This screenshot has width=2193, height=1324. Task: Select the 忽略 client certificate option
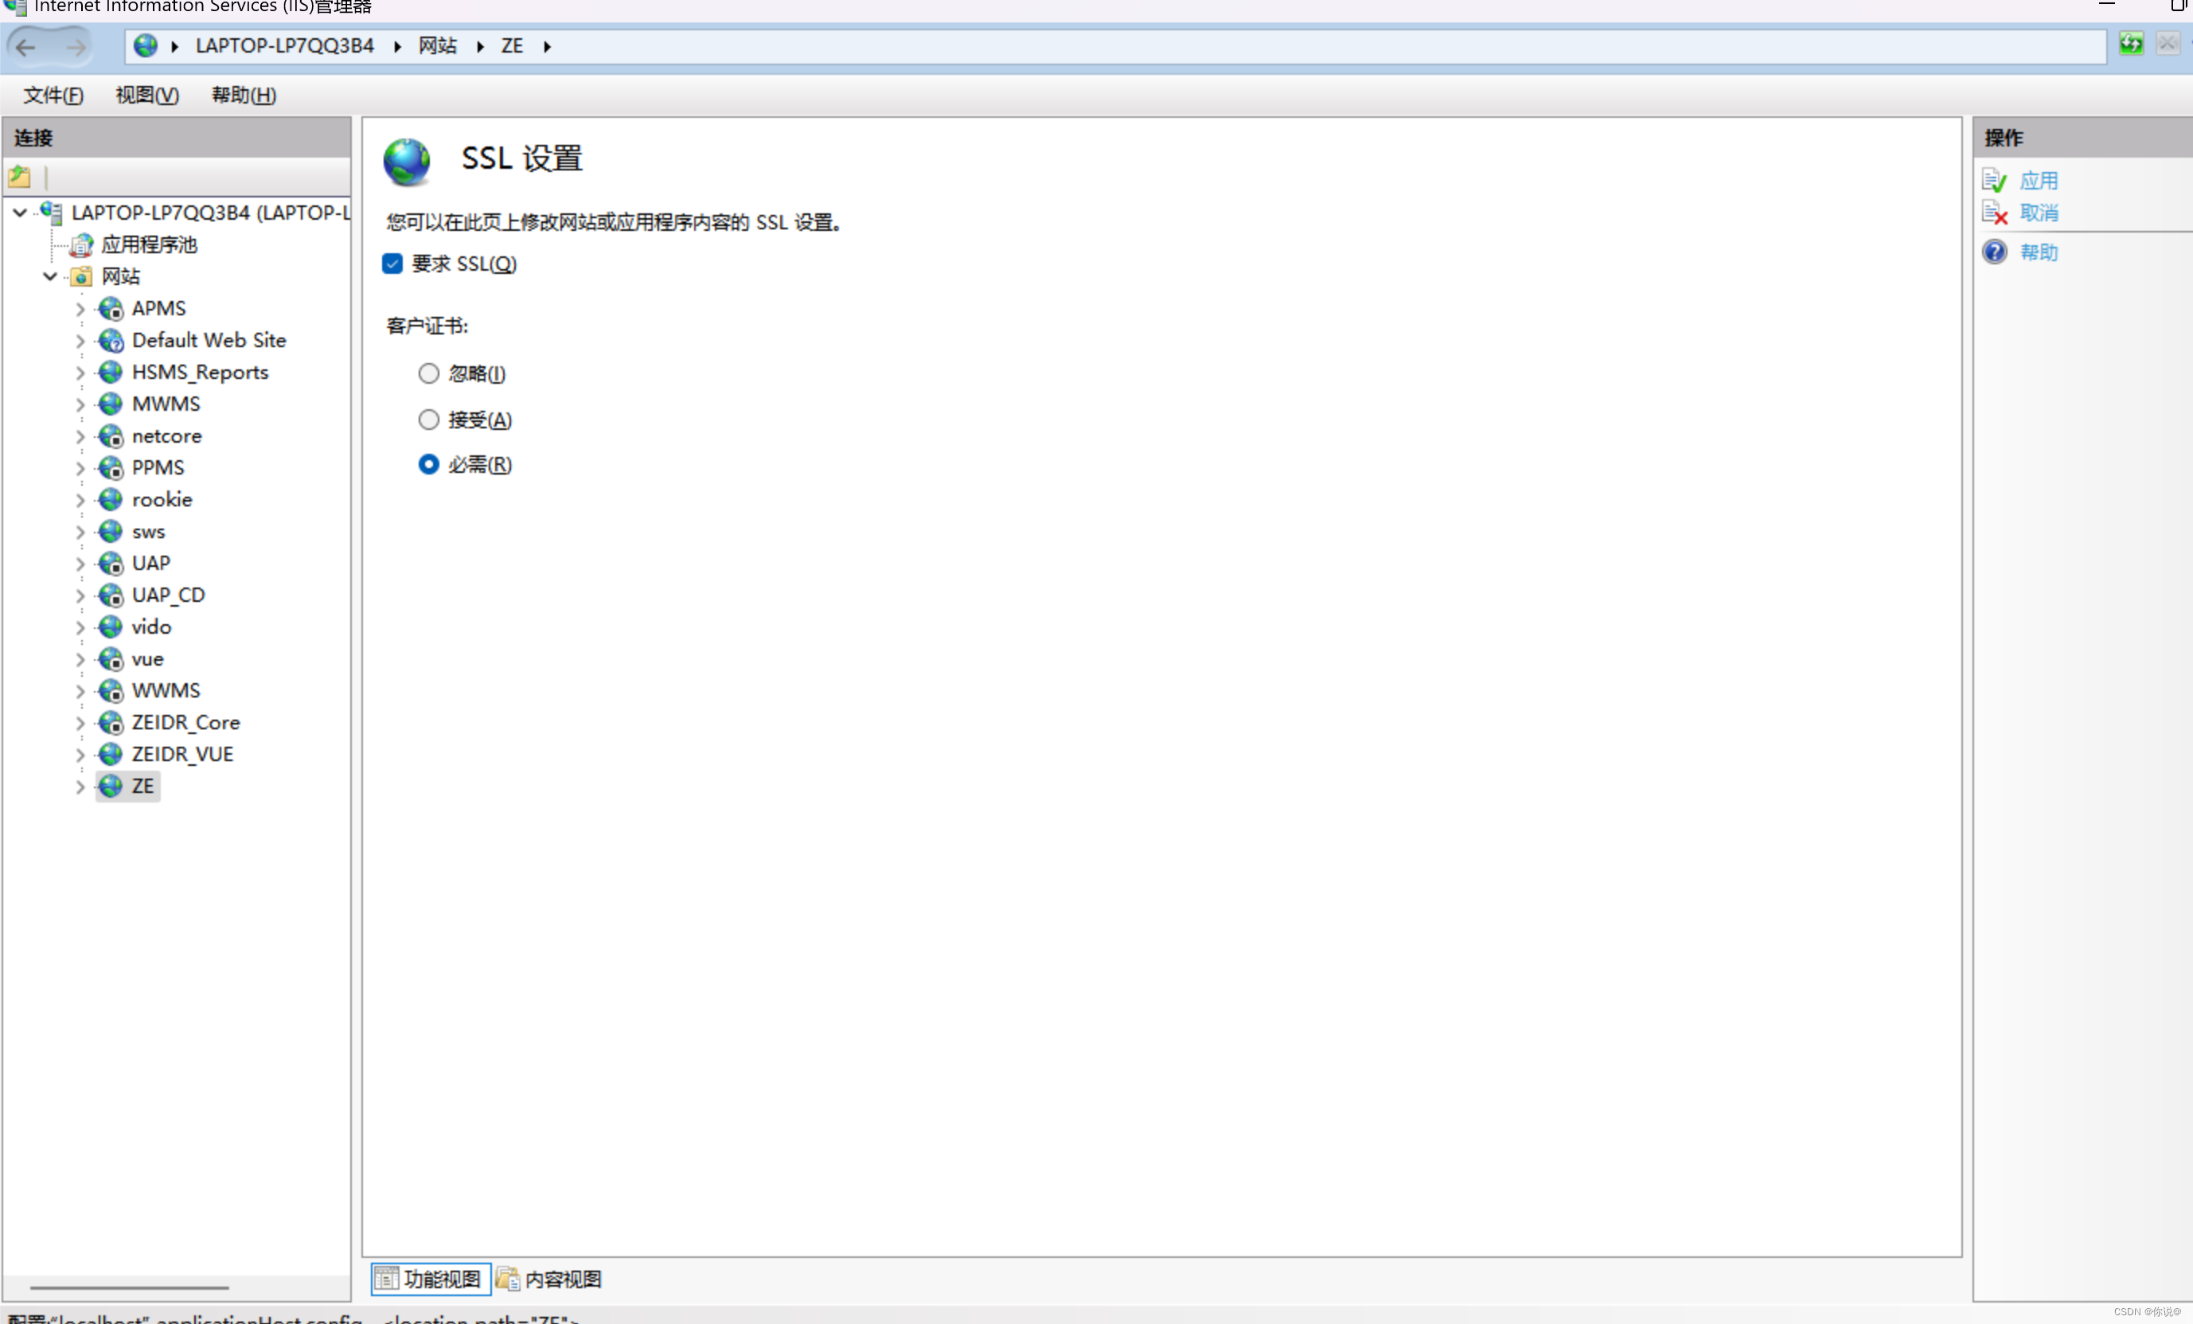point(428,373)
